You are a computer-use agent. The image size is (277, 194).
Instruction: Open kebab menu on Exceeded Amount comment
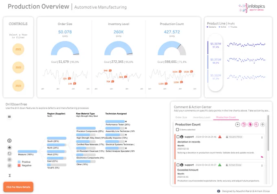(262, 165)
